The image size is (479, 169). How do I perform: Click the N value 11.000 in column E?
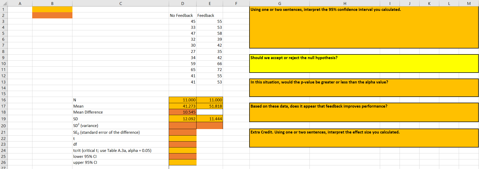click(x=210, y=100)
